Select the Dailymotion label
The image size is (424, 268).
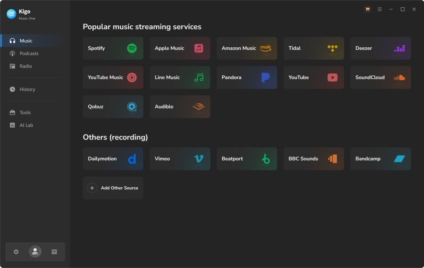pos(102,159)
